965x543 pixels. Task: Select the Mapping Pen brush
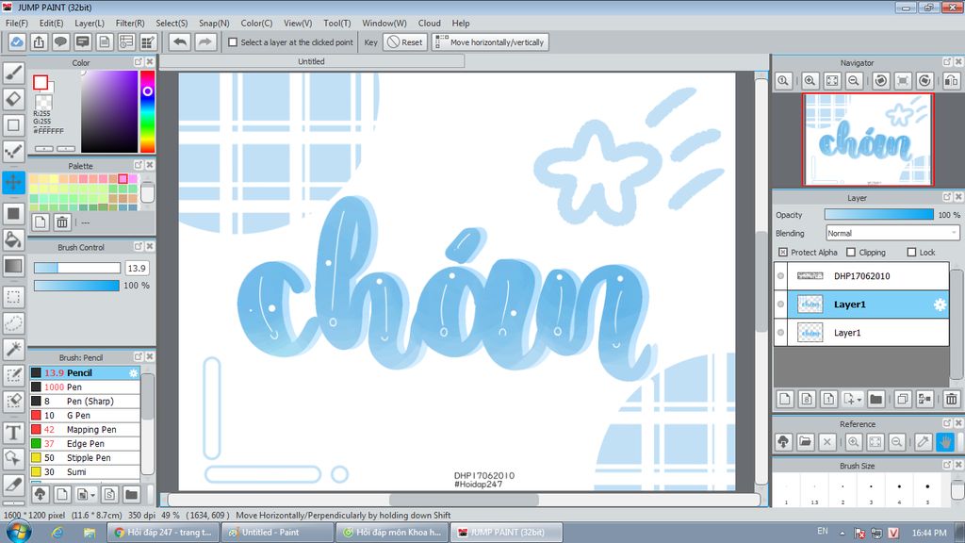[85, 430]
